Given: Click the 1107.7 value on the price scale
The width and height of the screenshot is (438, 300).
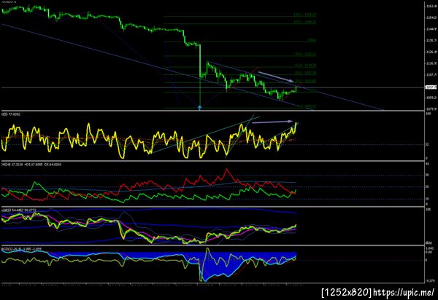Looking at the screenshot, I should tap(431, 75).
